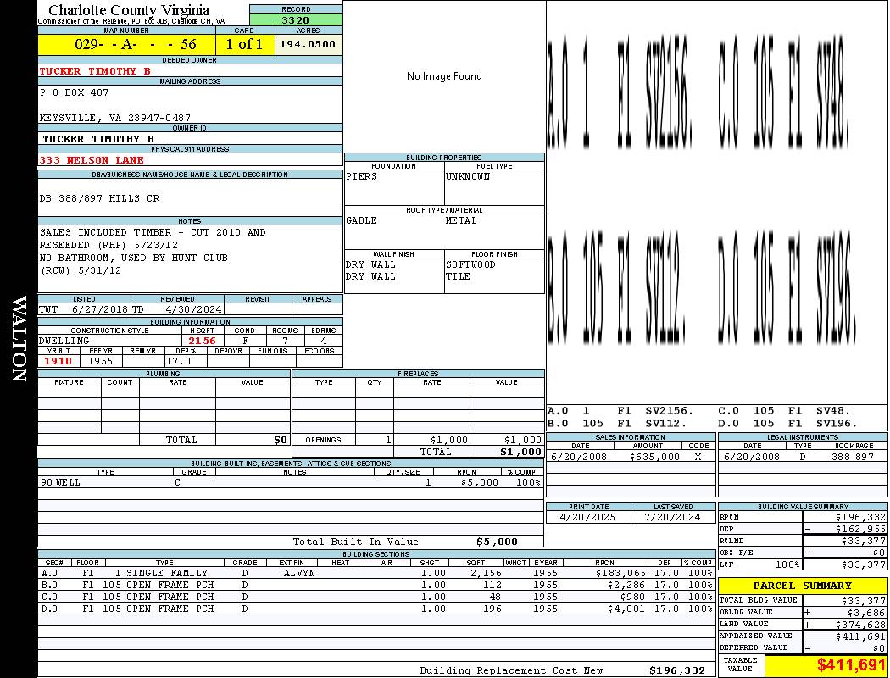The height and width of the screenshot is (678, 890).
Task: Click sketch legend entry D.0 105 F1 SV196.
Action: click(787, 423)
